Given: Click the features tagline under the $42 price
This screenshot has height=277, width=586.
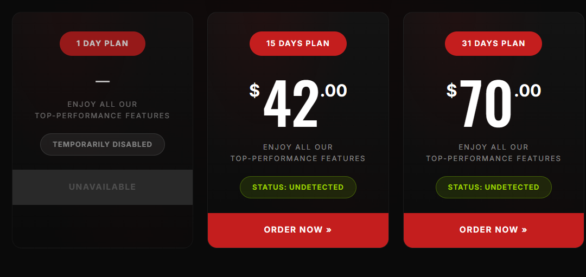Looking at the screenshot, I should tap(298, 153).
